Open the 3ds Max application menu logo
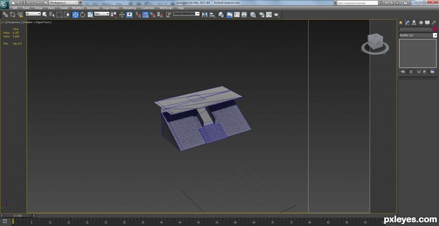 point(5,4)
